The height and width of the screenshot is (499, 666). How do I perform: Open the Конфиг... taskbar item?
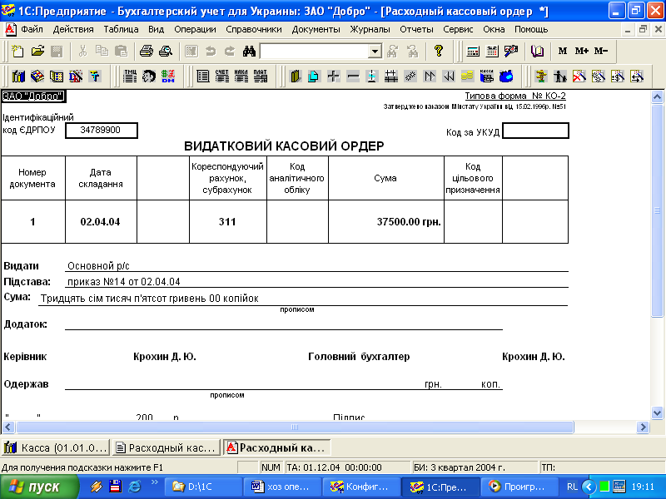(362, 487)
